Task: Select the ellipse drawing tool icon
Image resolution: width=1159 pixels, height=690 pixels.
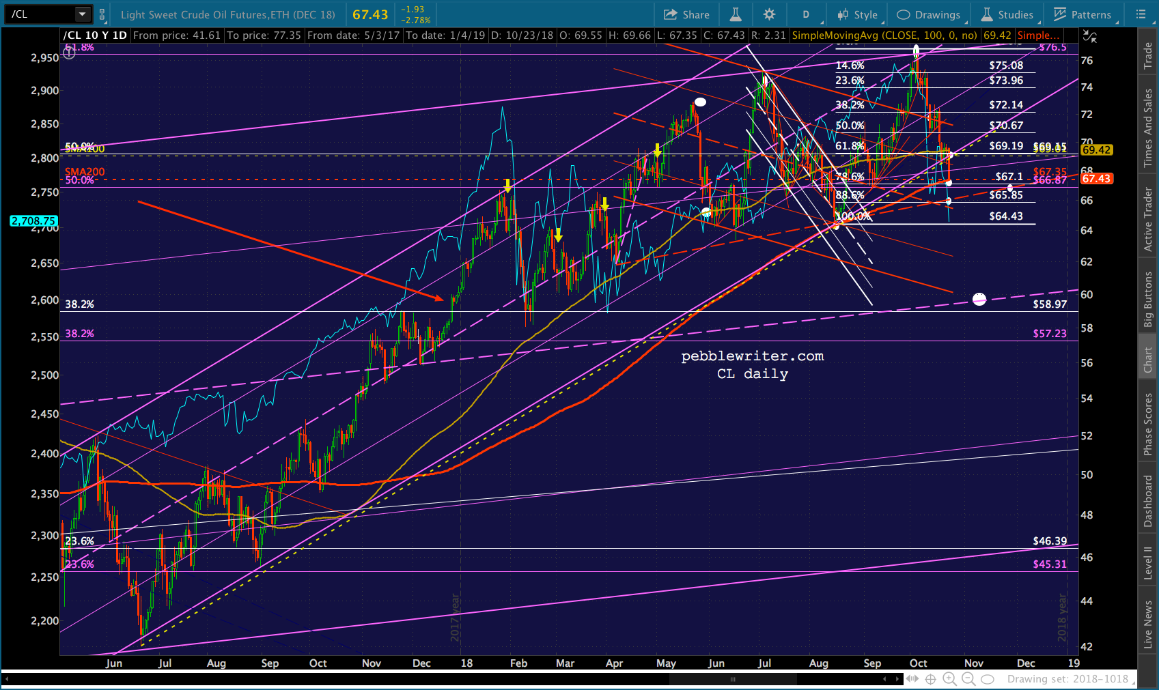Action: [x=988, y=679]
